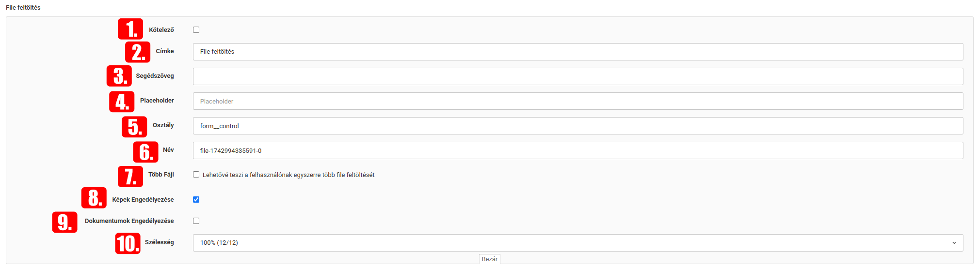Click the red number 2 badge
977x267 pixels.
(138, 52)
